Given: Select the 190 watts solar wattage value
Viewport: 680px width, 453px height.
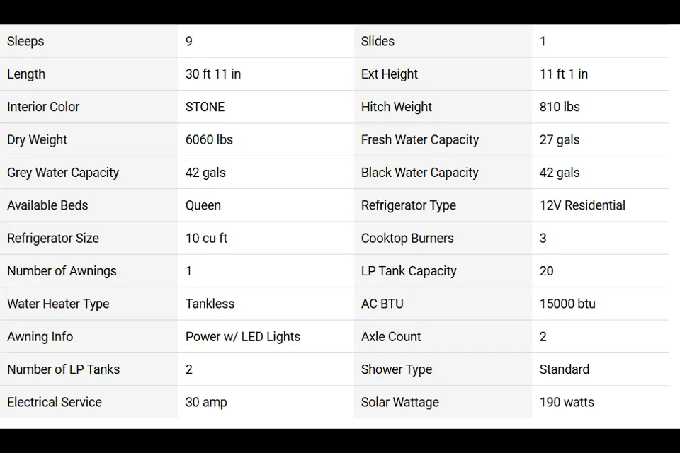Looking at the screenshot, I should 566,402.
